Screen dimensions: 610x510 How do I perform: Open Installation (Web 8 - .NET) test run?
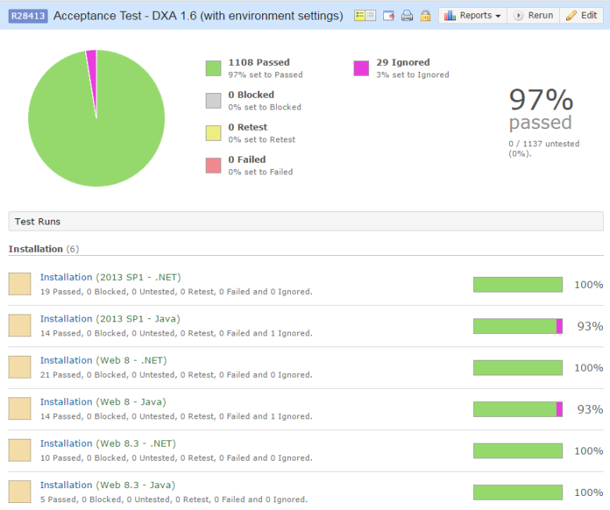coord(103,360)
